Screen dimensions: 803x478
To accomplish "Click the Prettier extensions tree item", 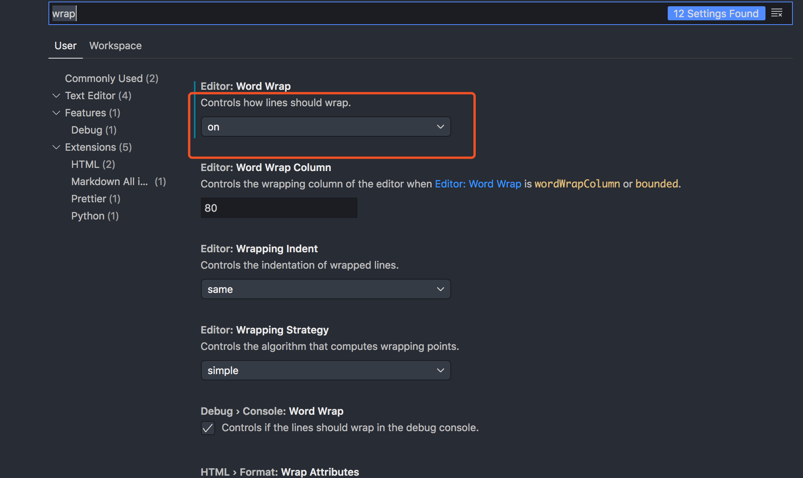I will [x=96, y=198].
